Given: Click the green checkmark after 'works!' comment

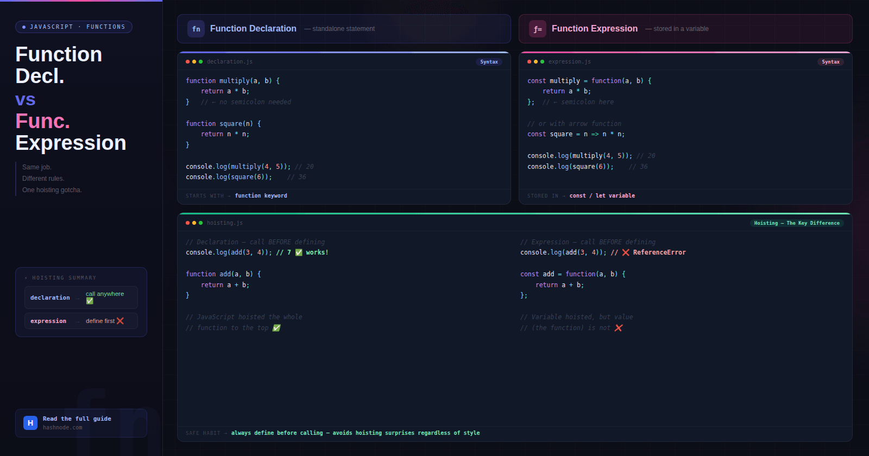Looking at the screenshot, I should [299, 252].
